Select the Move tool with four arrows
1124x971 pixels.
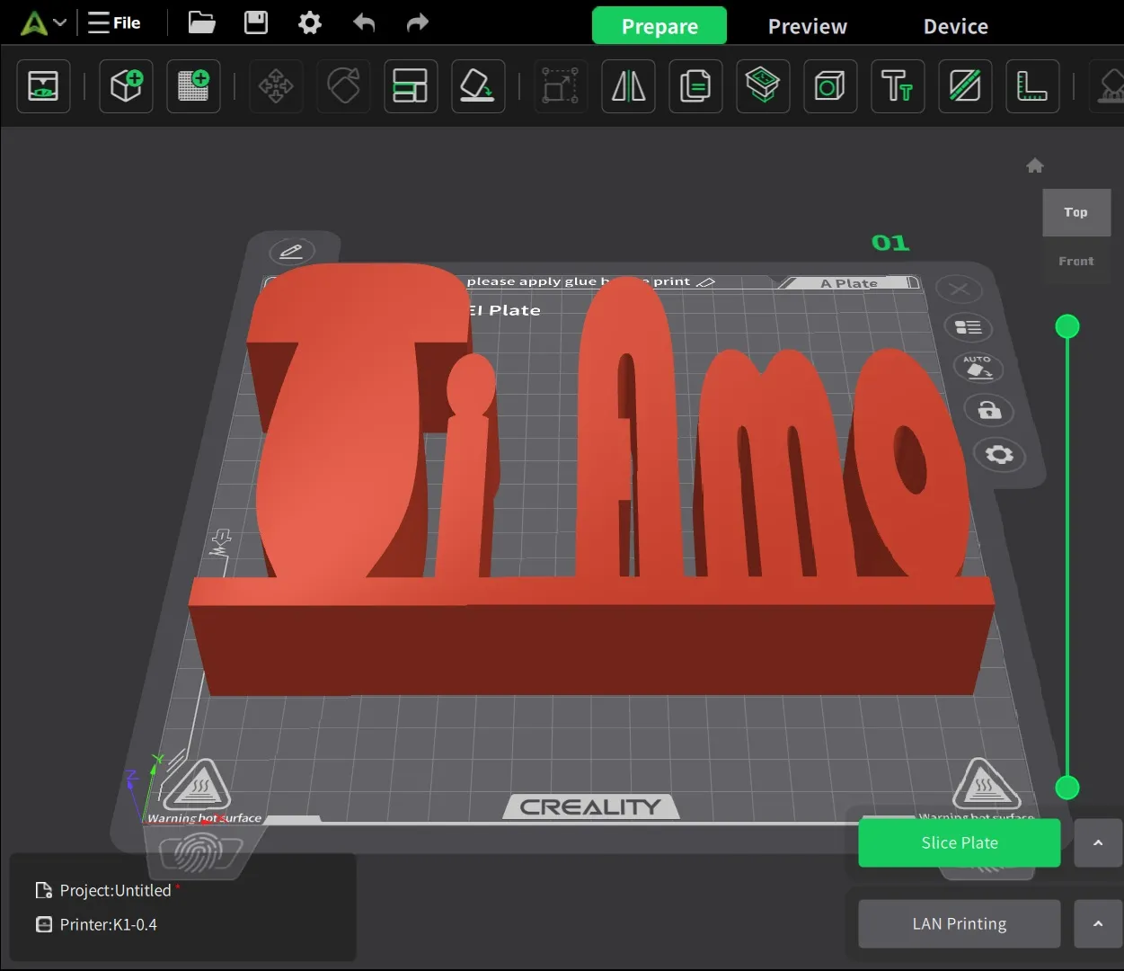coord(276,86)
